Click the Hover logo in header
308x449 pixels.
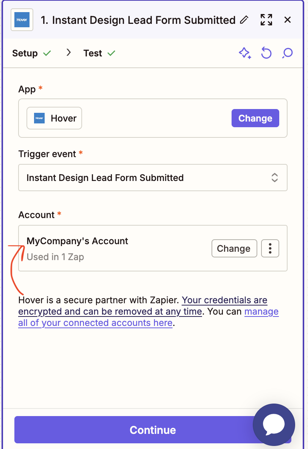22,20
